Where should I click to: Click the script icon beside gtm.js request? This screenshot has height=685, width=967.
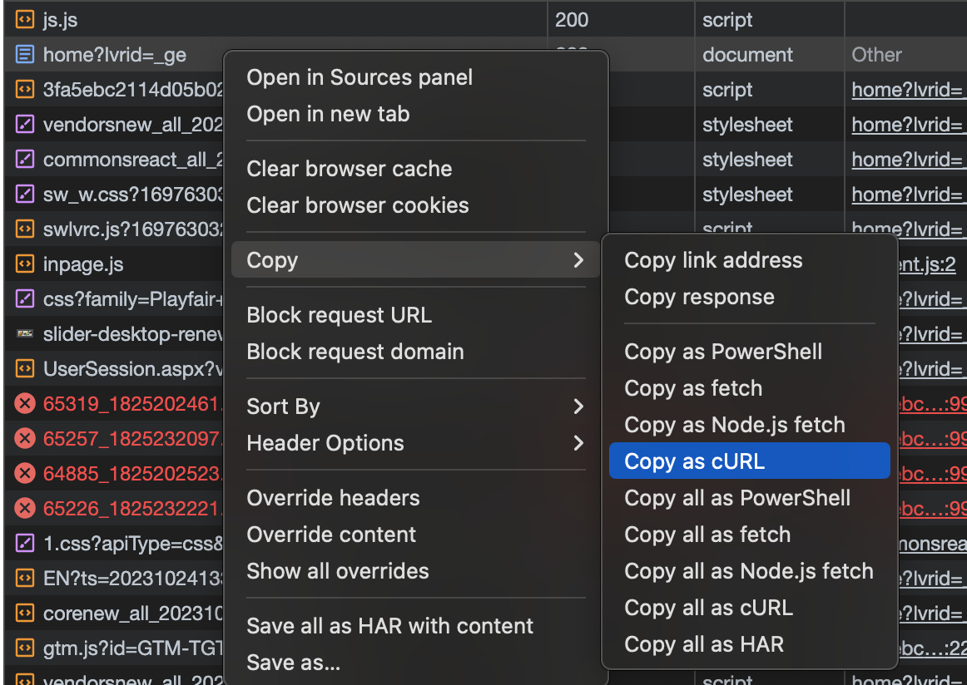pyautogui.click(x=23, y=648)
